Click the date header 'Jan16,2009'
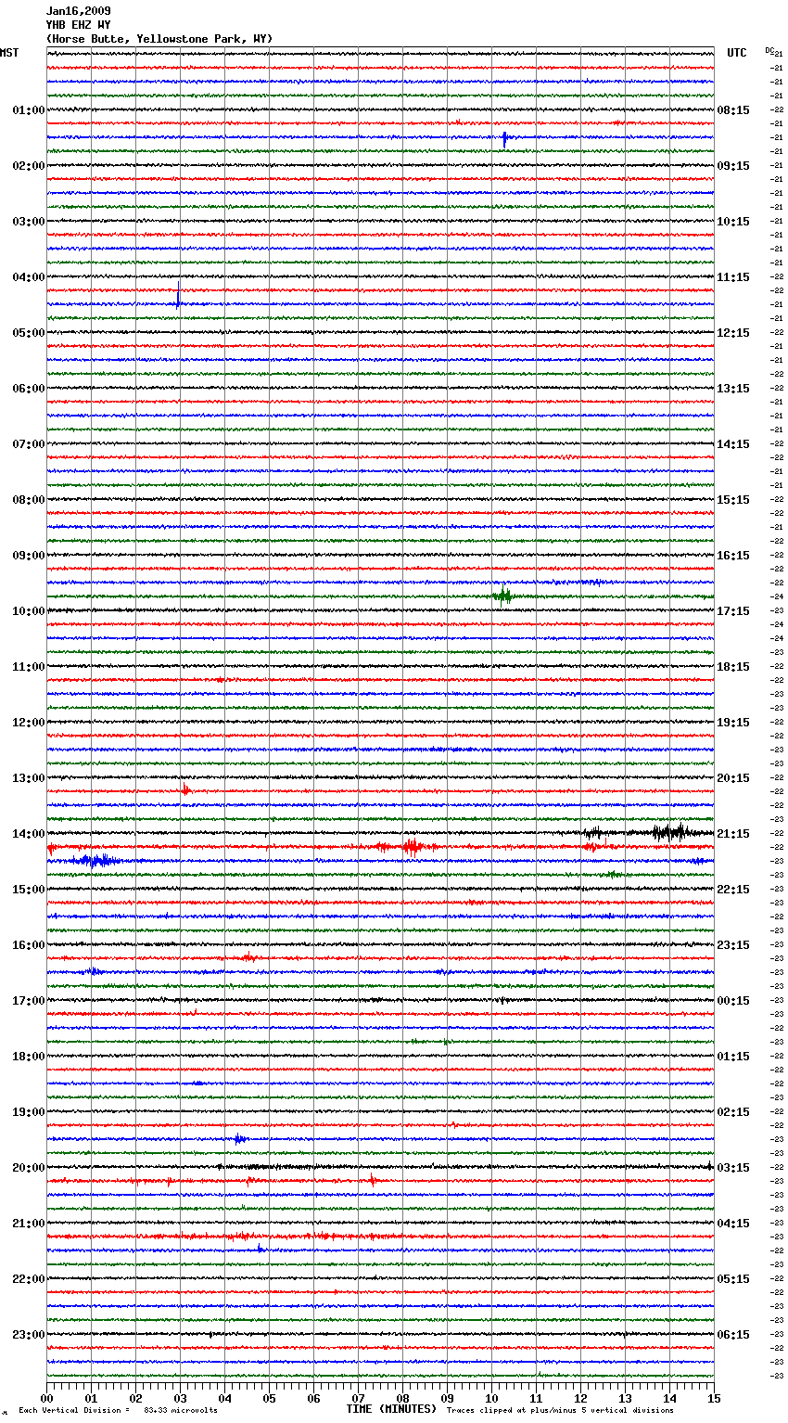788x1423 pixels. [79, 11]
